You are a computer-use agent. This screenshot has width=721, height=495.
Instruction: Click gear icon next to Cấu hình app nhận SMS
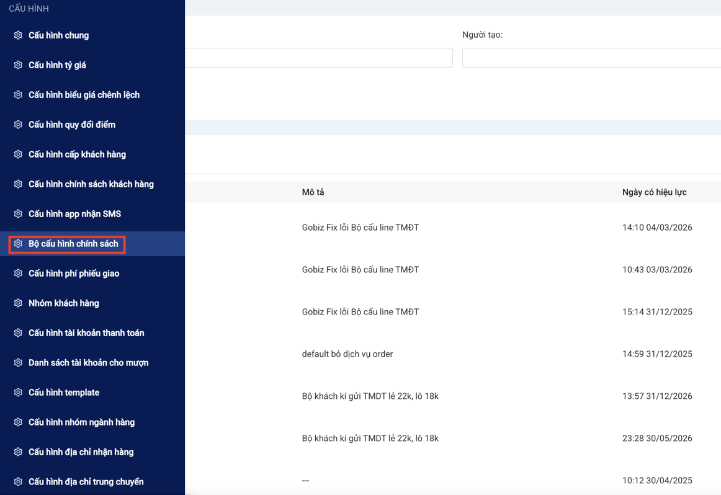point(18,214)
